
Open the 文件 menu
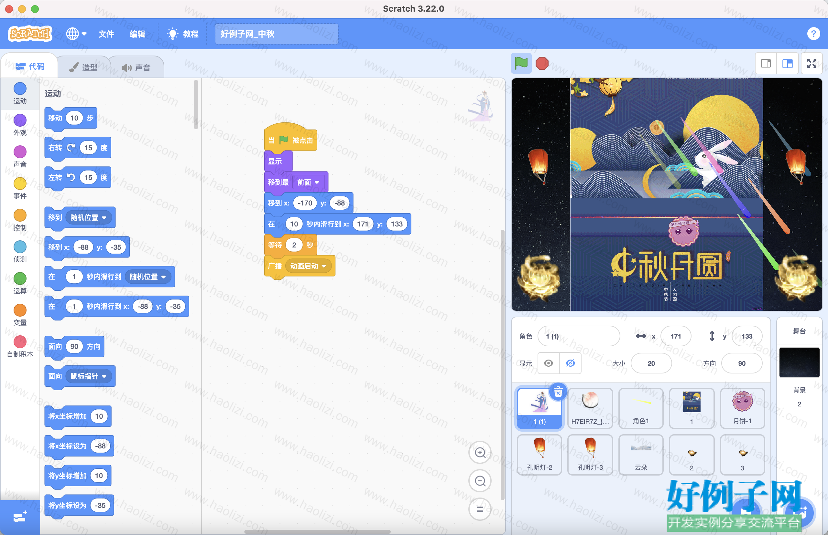click(x=106, y=34)
